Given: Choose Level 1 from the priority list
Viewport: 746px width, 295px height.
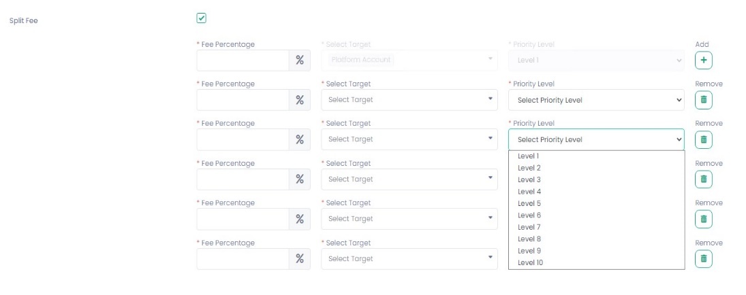Looking at the screenshot, I should 529,156.
